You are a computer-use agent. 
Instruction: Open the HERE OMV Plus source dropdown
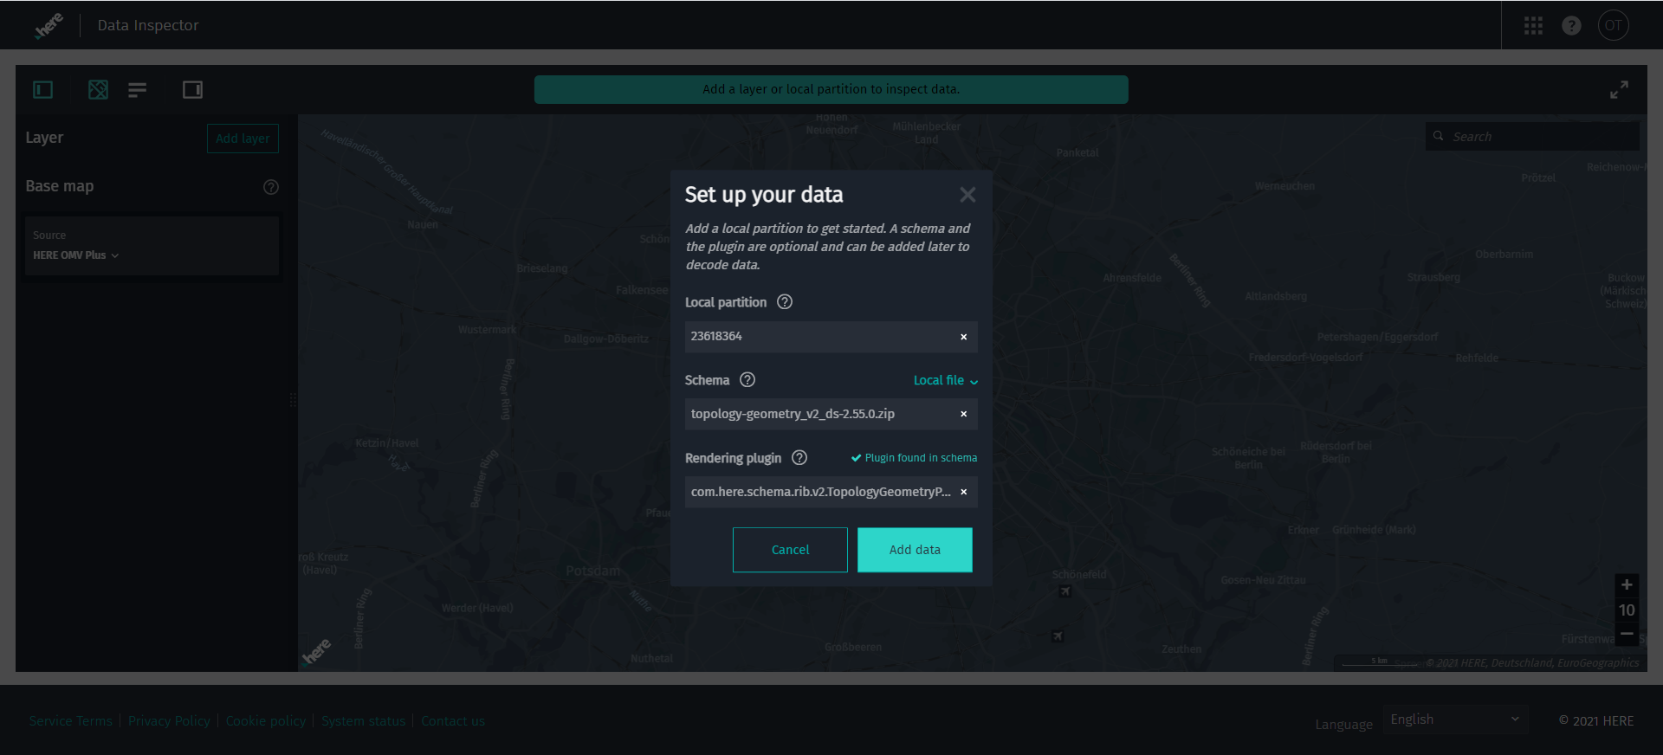(x=75, y=255)
